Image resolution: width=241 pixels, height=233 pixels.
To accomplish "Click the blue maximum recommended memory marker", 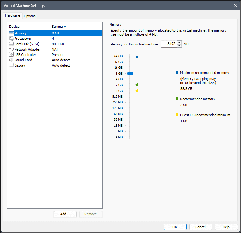I will point(136,57).
